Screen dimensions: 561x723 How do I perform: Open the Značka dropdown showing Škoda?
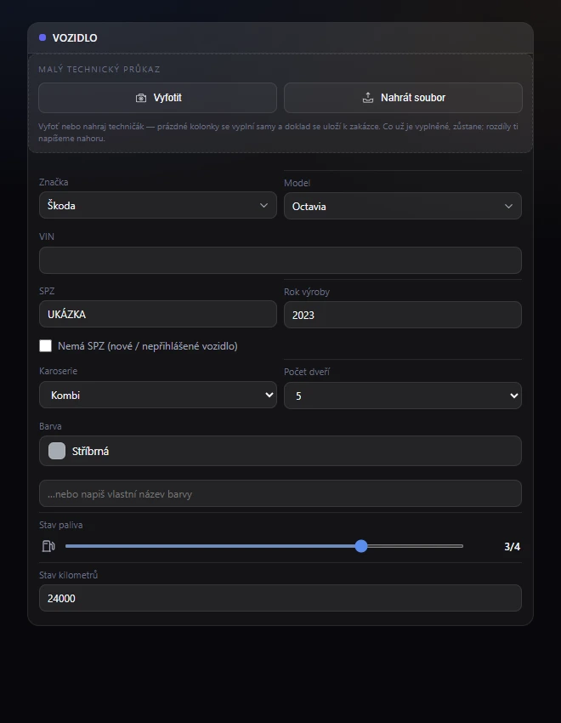tap(158, 205)
